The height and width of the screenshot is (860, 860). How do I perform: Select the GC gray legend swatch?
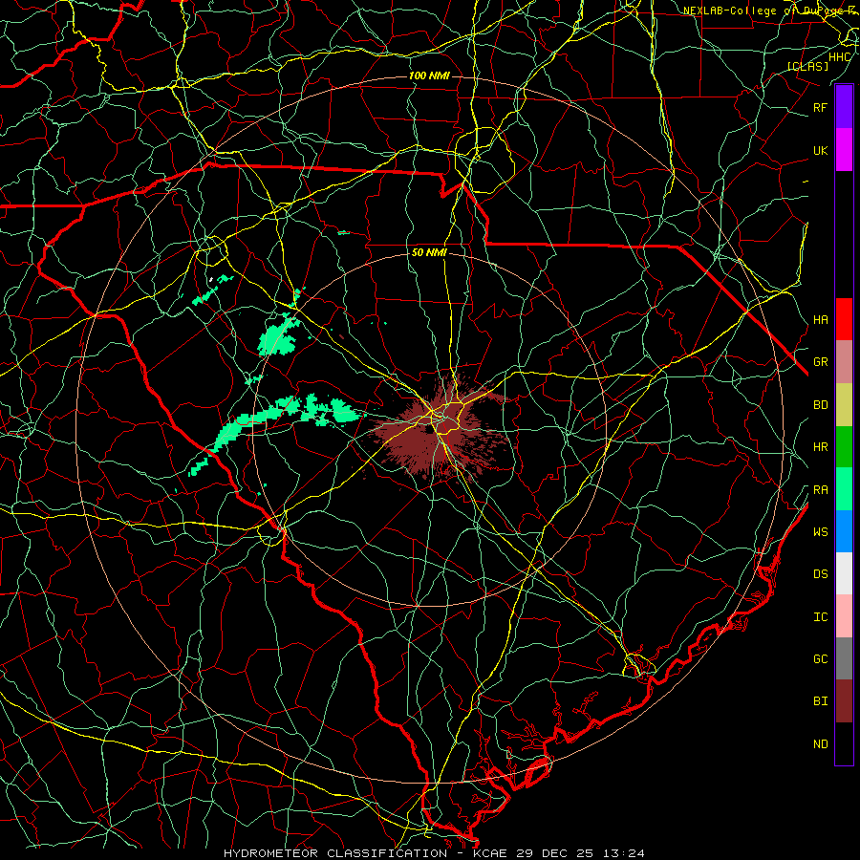coord(844,658)
